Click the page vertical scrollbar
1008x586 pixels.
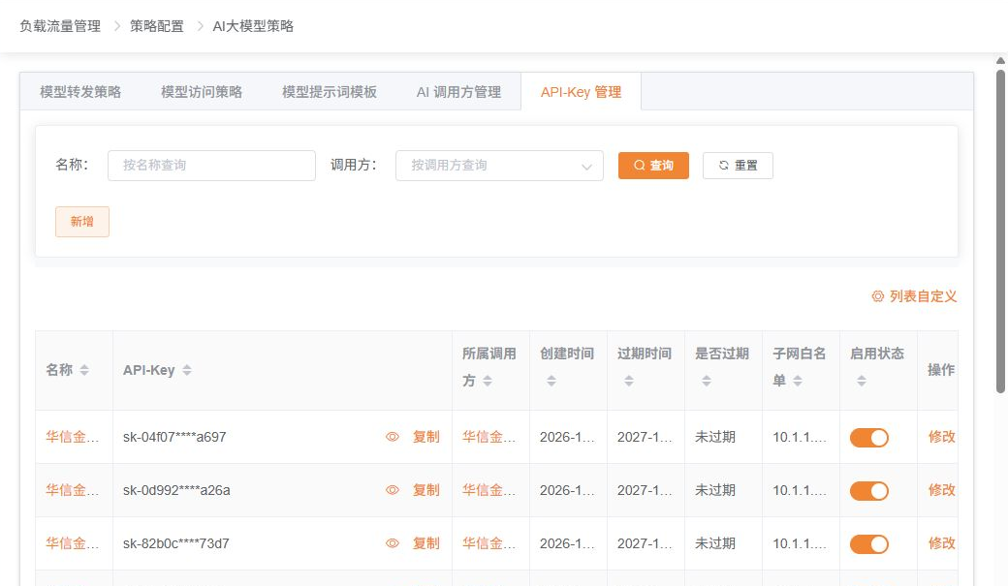1000,231
